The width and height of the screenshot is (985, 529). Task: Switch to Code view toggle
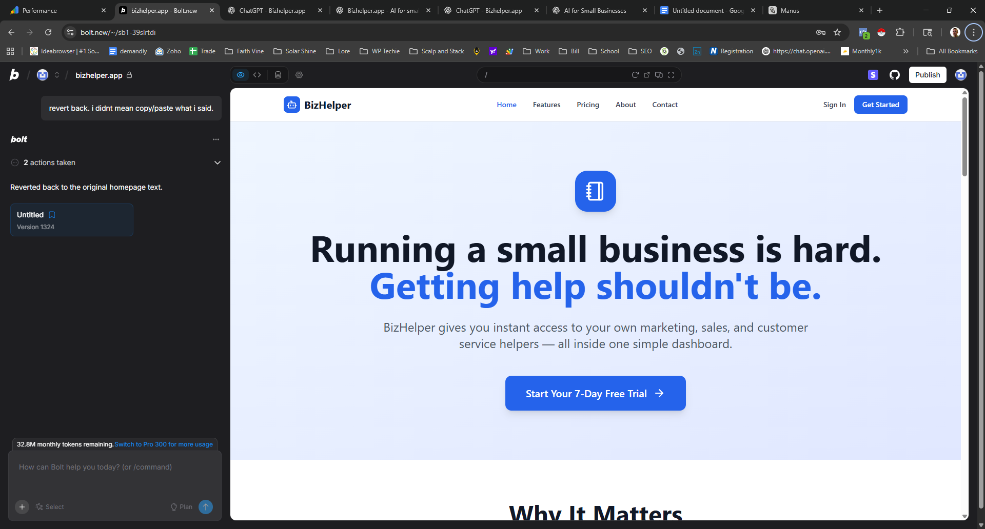tap(257, 75)
